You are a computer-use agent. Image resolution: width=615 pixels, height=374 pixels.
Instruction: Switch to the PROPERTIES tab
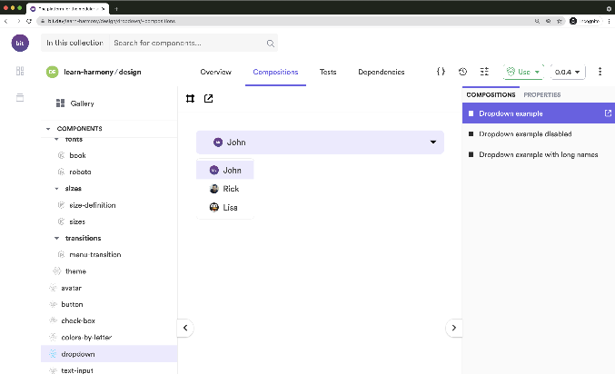[x=541, y=94]
